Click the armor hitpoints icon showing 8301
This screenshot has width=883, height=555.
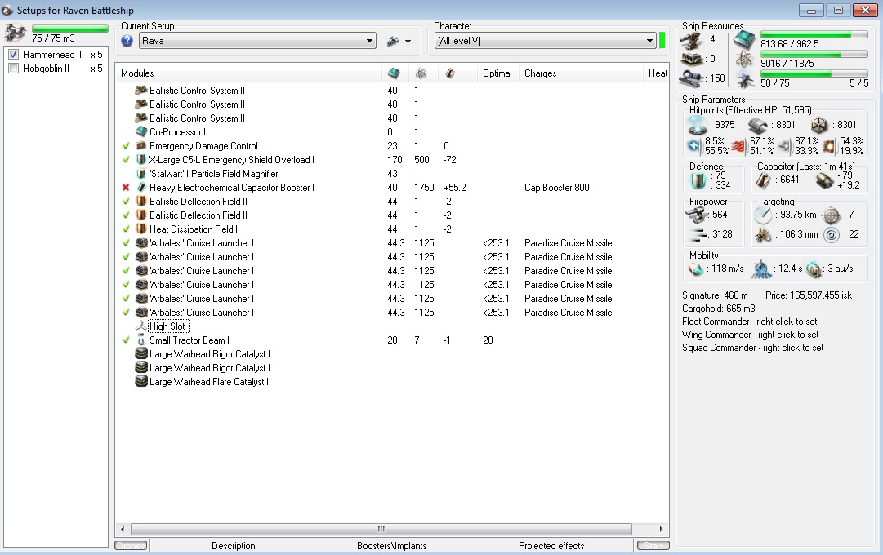pyautogui.click(x=758, y=125)
